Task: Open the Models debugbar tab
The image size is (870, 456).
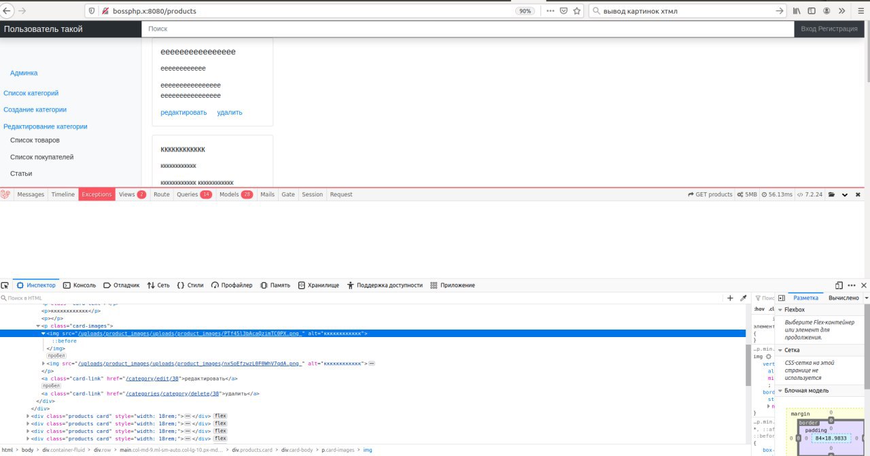Action: (236, 194)
